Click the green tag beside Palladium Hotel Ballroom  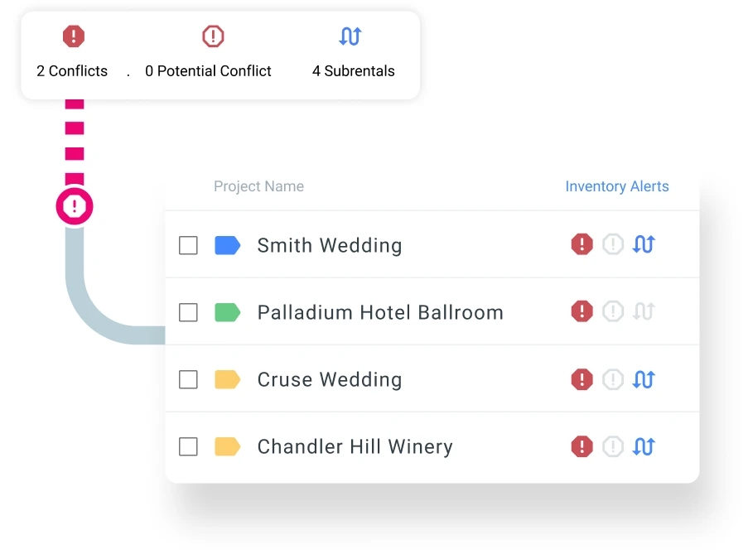tap(227, 312)
